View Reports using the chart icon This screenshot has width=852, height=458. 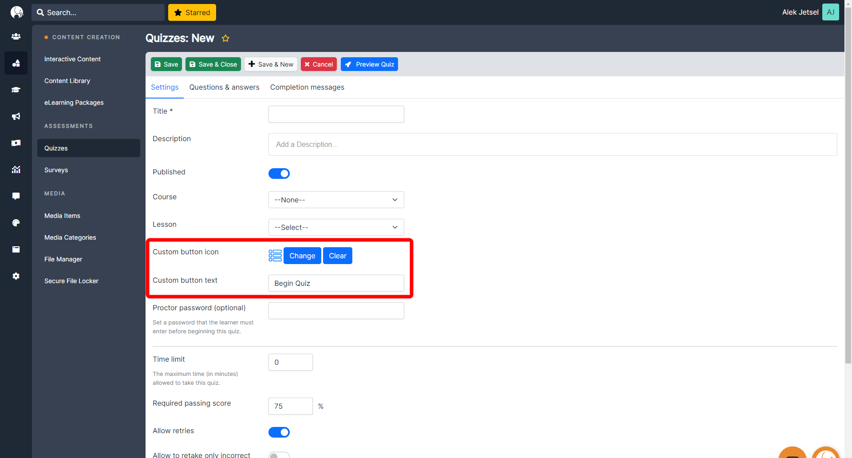[x=16, y=170]
